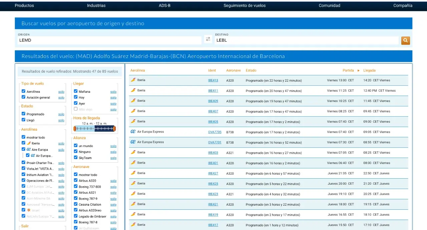Uncheck the un mundo alliance checkbox
Viewport: 427px width, 230px height.
(76, 146)
